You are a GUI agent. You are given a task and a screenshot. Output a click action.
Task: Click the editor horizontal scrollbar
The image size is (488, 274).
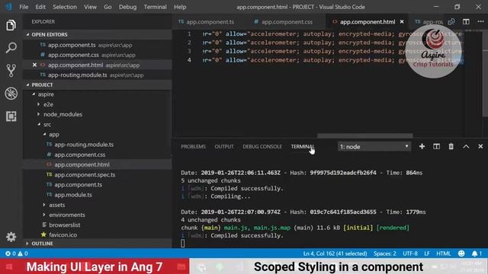(365, 135)
